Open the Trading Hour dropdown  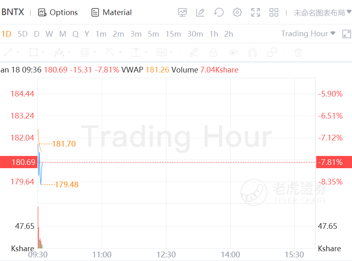click(x=308, y=33)
